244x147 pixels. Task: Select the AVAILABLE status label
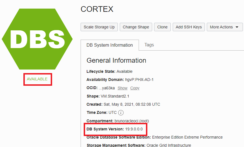[x=37, y=79]
